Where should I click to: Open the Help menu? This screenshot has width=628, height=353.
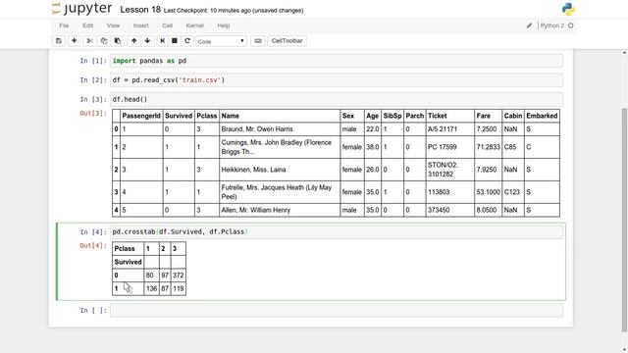(x=224, y=25)
